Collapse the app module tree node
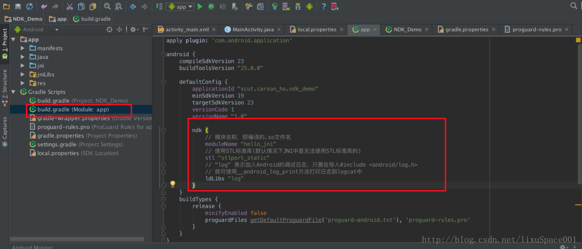 coord(14,39)
